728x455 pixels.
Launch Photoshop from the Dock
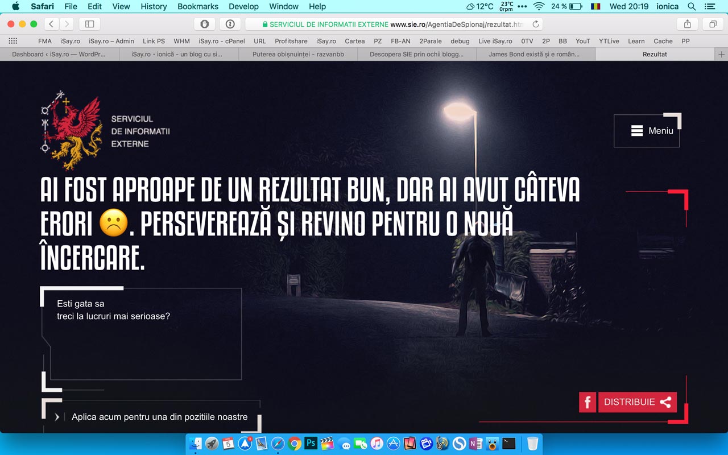click(311, 444)
